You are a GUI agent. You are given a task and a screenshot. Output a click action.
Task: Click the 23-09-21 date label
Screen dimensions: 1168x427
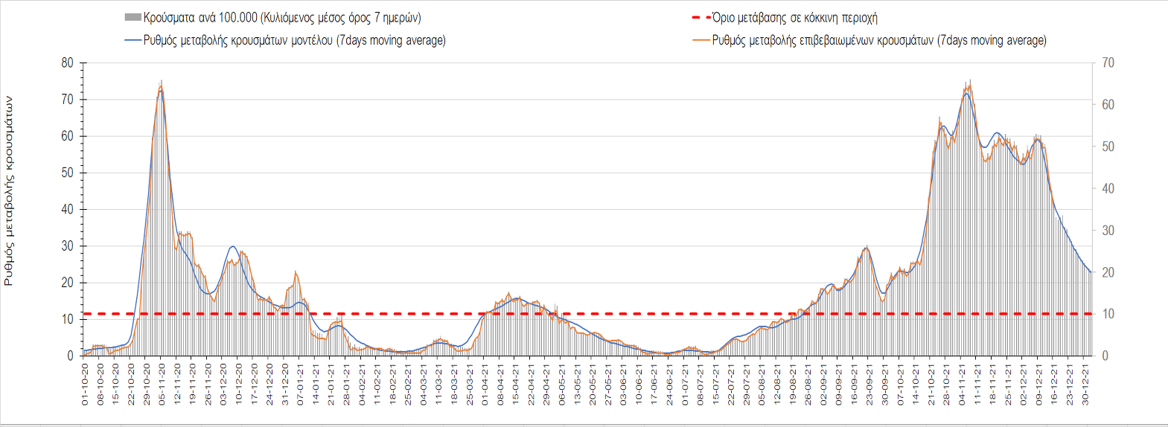pos(870,384)
